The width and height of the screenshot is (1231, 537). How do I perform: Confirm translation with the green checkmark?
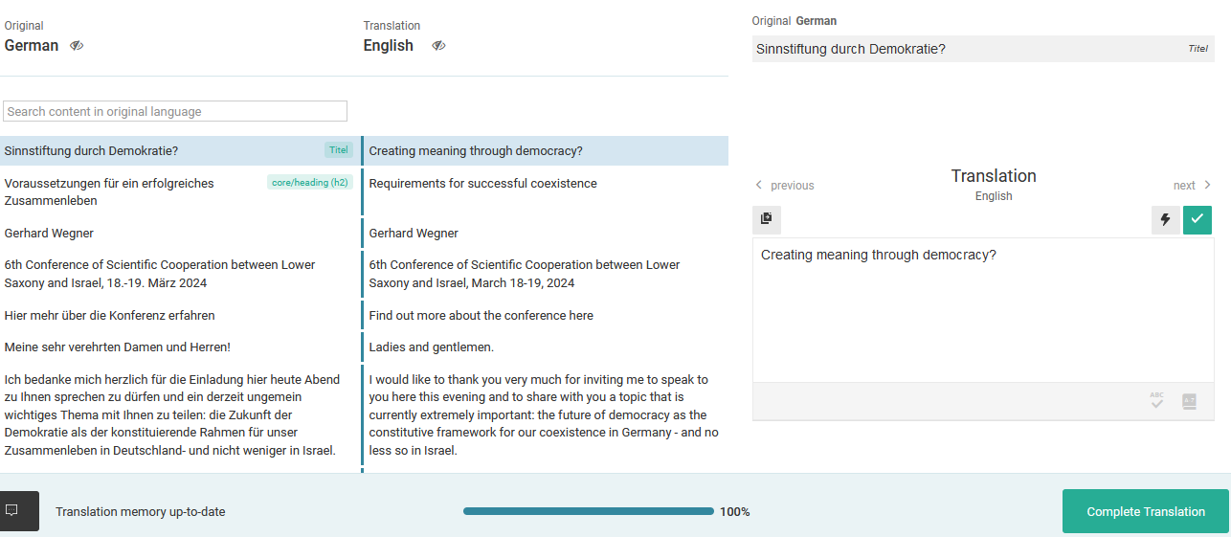click(x=1197, y=219)
